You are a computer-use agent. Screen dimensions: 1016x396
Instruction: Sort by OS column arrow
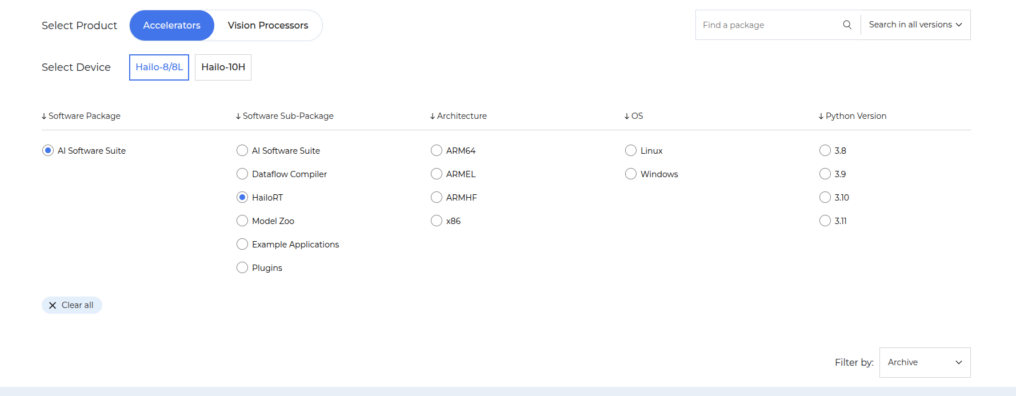627,117
